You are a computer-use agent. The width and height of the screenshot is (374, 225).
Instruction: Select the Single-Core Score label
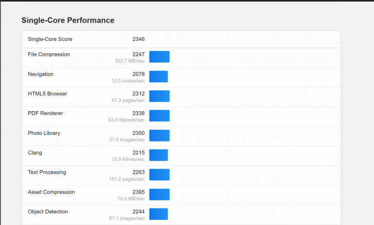(50, 39)
